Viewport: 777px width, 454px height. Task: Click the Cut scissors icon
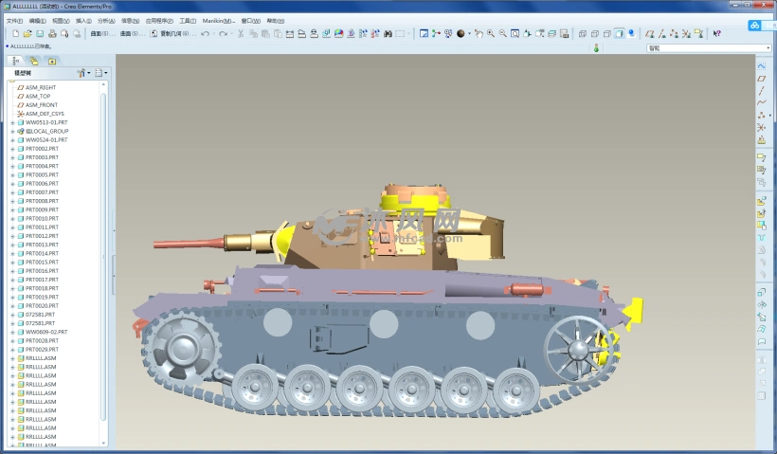(241, 33)
